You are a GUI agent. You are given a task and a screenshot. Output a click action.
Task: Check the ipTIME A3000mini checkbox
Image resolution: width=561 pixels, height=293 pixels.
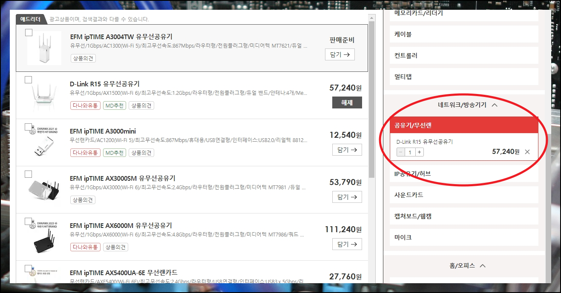point(29,127)
